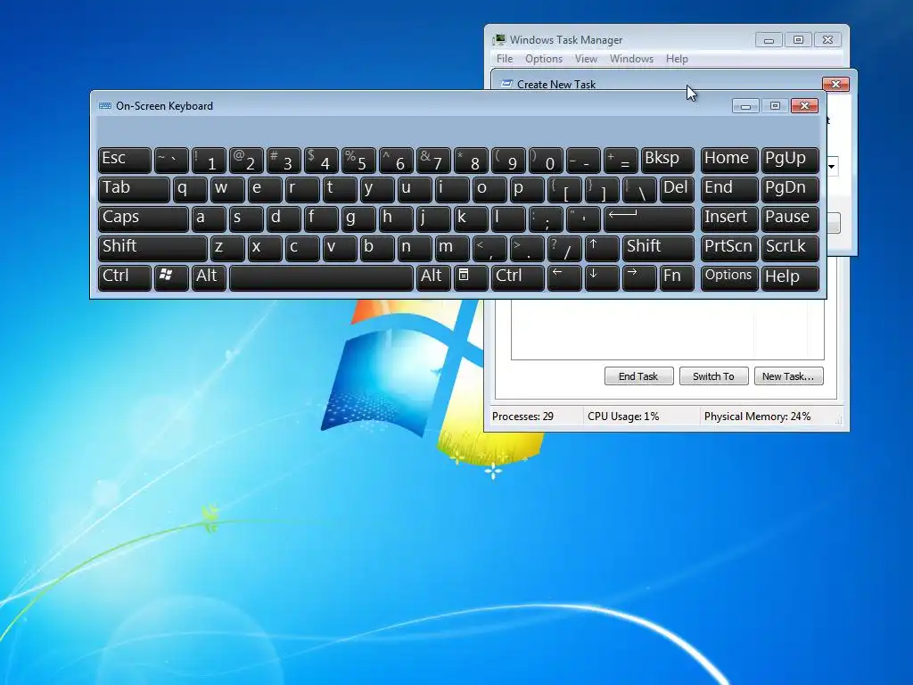
Task: Toggle the left Alt key
Action: (x=209, y=278)
